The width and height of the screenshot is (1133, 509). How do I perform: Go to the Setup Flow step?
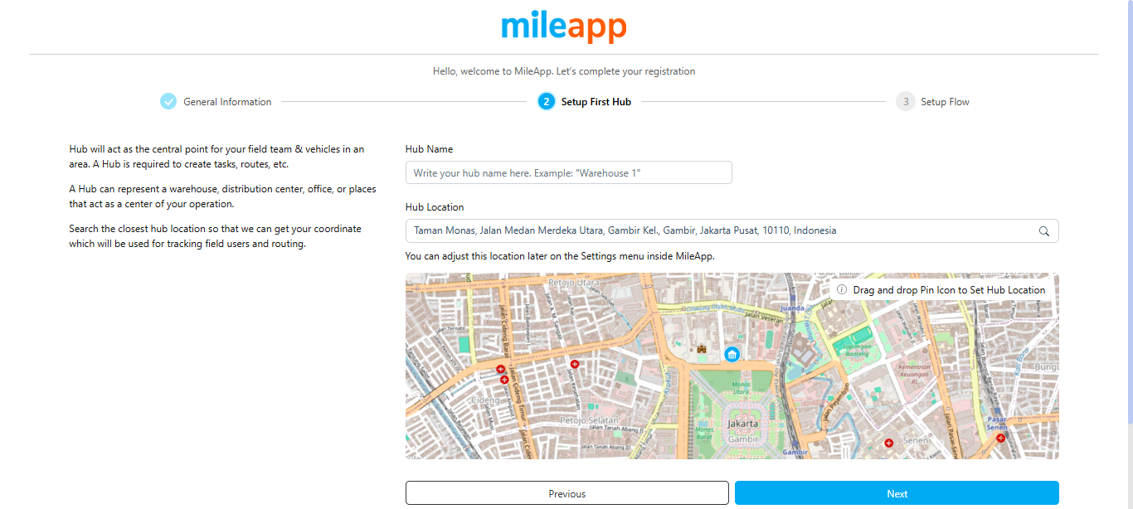(x=945, y=102)
